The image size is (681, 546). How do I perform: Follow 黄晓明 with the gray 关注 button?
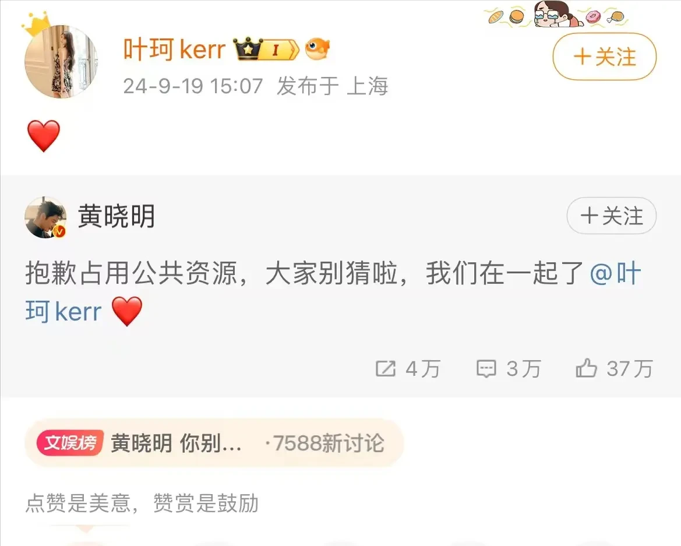(x=612, y=216)
